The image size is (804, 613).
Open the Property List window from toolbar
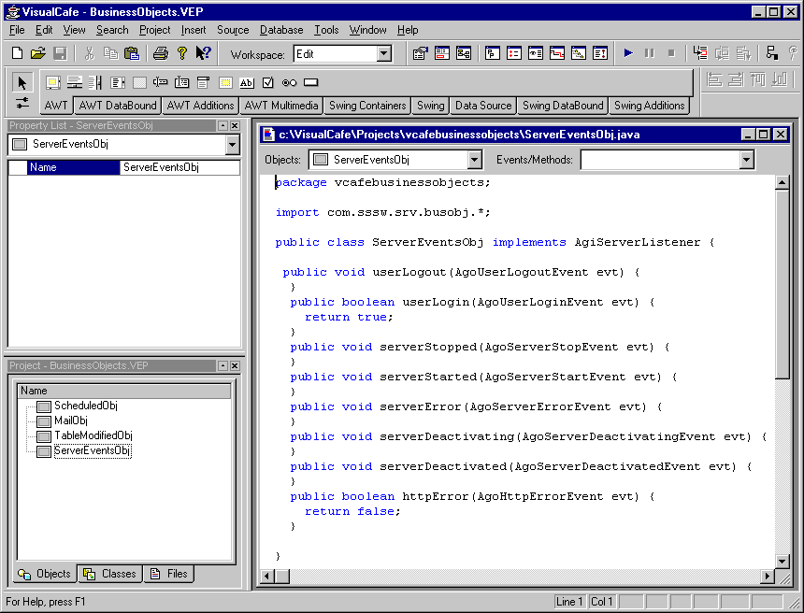click(421, 53)
